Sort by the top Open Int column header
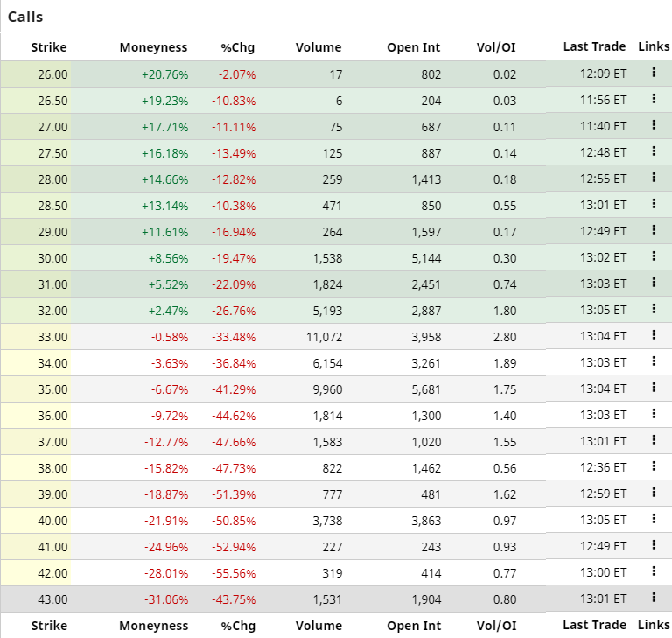672x638 pixels. click(x=414, y=47)
